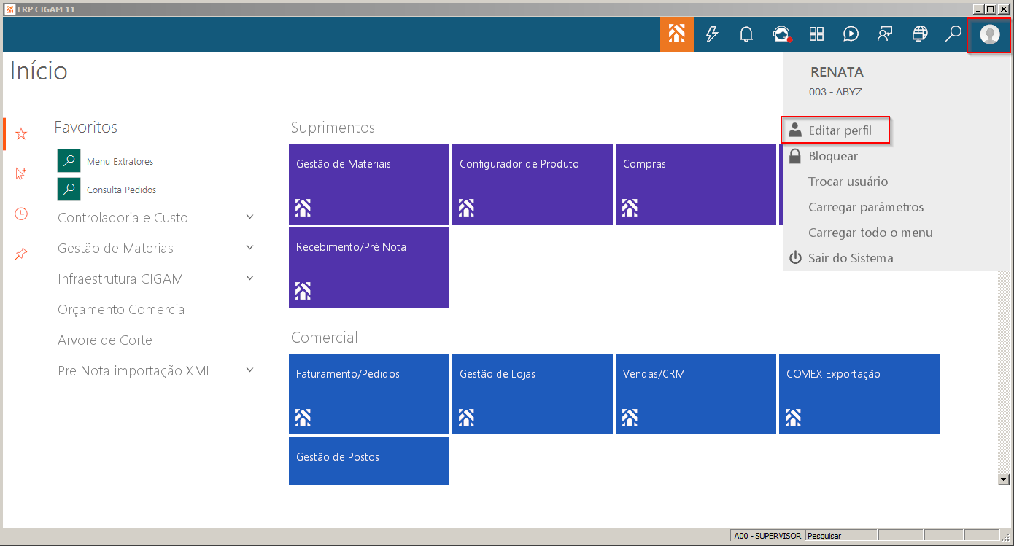Open the Recebimento/Pré Nota tile
Image resolution: width=1014 pixels, height=546 pixels.
(x=369, y=268)
